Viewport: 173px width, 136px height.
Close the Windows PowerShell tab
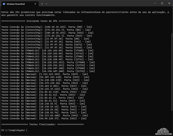point(35,4)
